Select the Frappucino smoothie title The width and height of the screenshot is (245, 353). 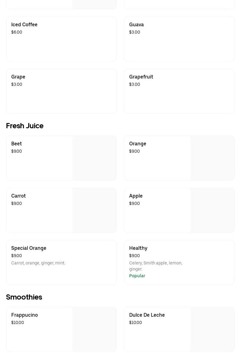tap(25, 315)
